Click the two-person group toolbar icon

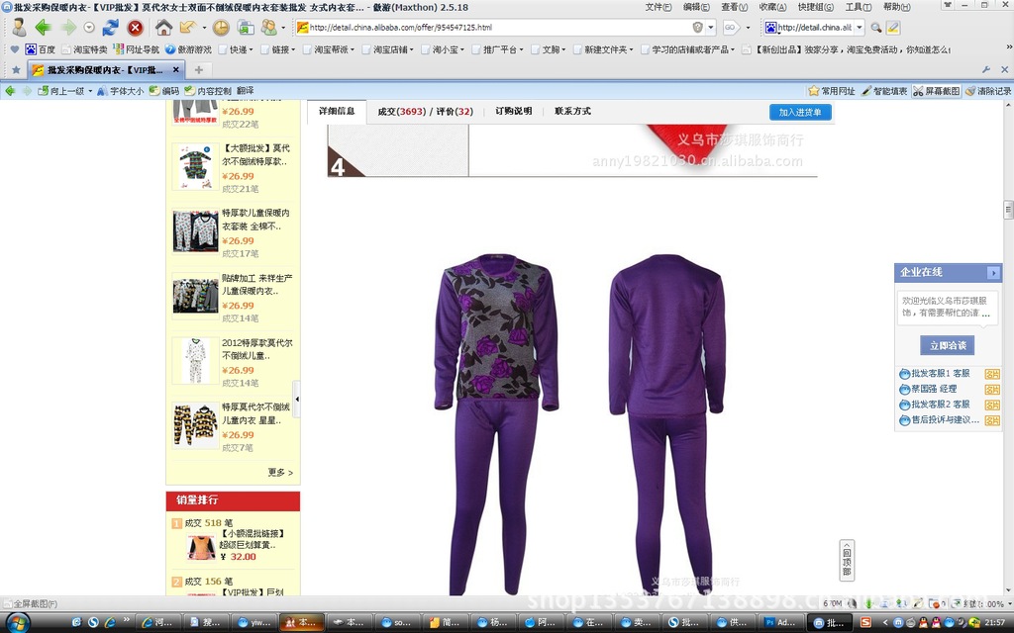point(269,27)
